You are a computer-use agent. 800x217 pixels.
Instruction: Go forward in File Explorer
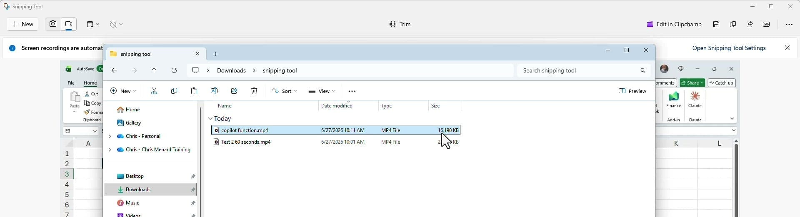pyautogui.click(x=134, y=70)
